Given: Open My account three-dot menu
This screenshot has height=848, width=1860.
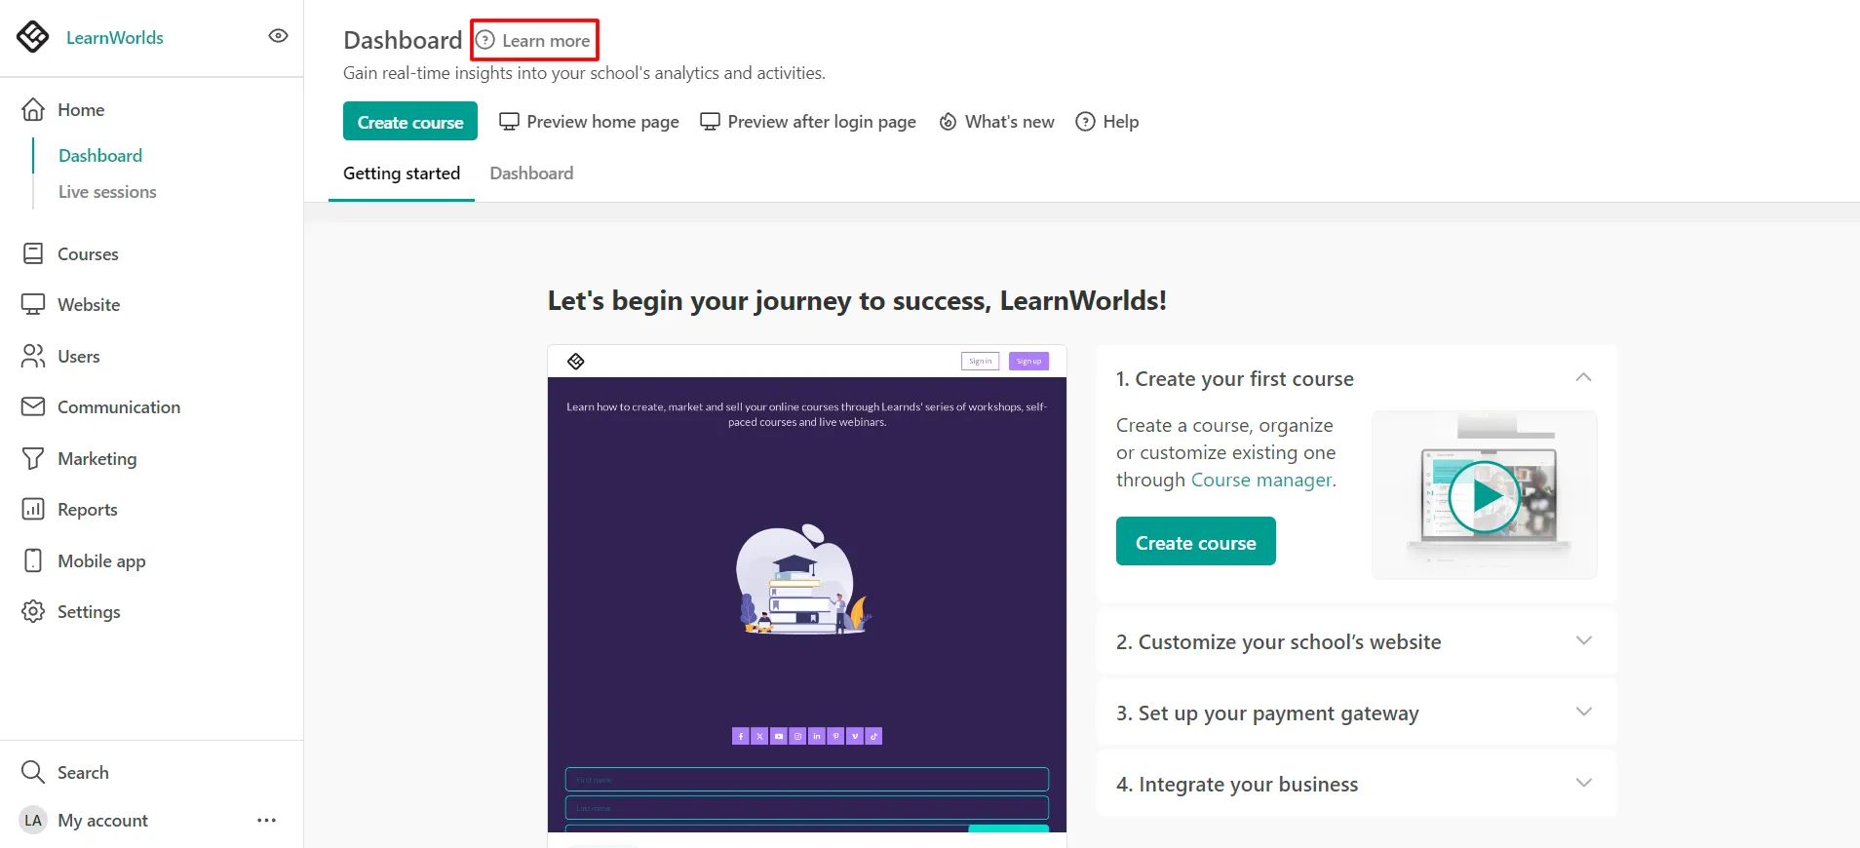Looking at the screenshot, I should 266,821.
